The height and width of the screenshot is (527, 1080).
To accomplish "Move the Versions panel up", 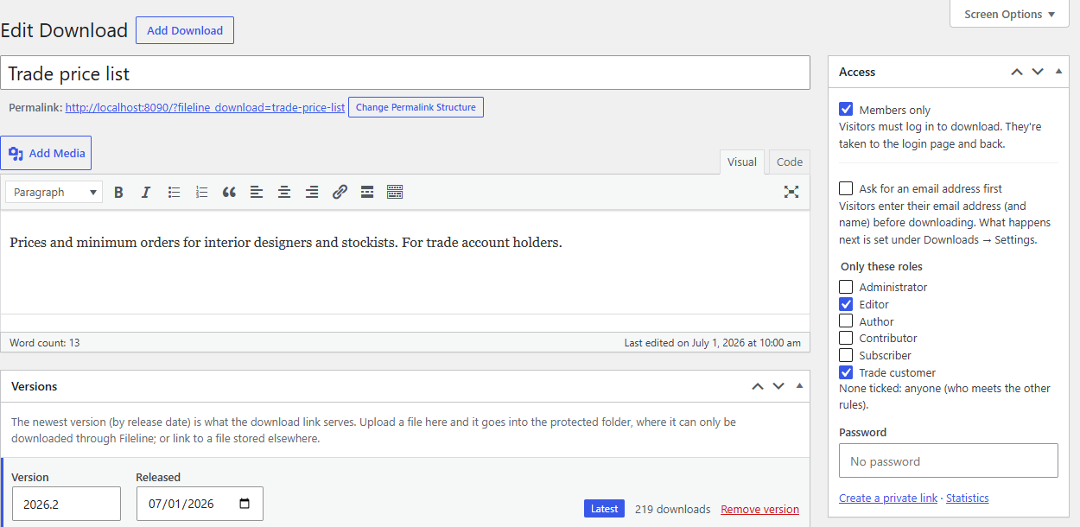I will [x=758, y=386].
